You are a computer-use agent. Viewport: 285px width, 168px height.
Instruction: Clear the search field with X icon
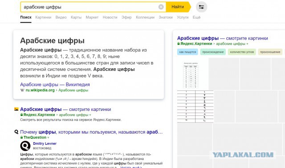161,7
